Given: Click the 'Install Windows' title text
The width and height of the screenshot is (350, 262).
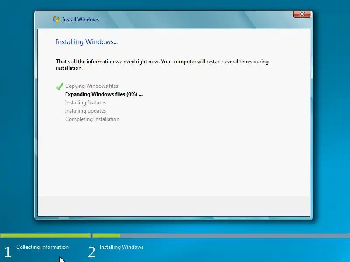Looking at the screenshot, I should click(x=80, y=20).
